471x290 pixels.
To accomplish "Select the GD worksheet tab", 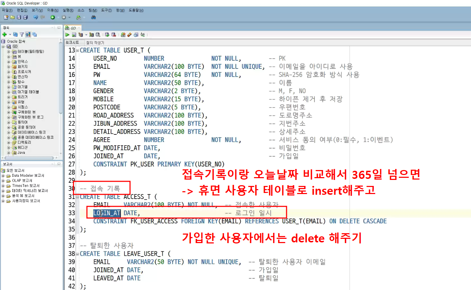I will 72,28.
